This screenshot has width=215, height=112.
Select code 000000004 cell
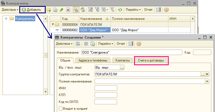(70, 24)
